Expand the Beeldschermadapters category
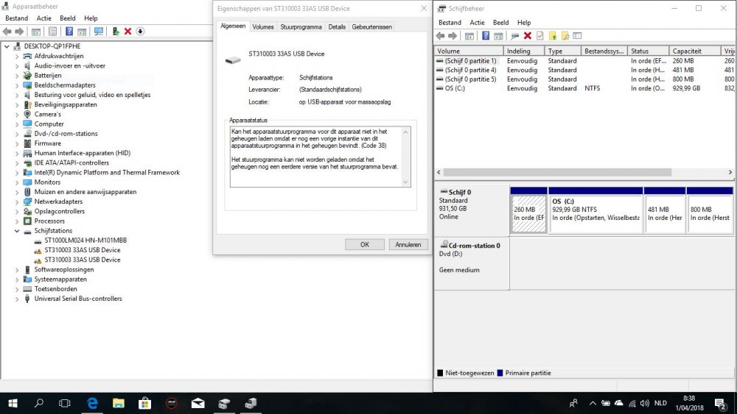 point(17,85)
